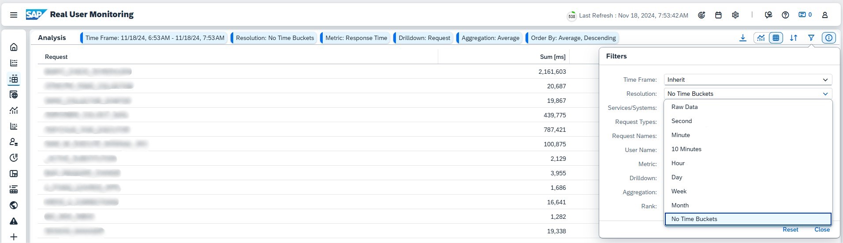843x243 pixels.
Task: Click the Reset filters button
Action: pos(790,229)
